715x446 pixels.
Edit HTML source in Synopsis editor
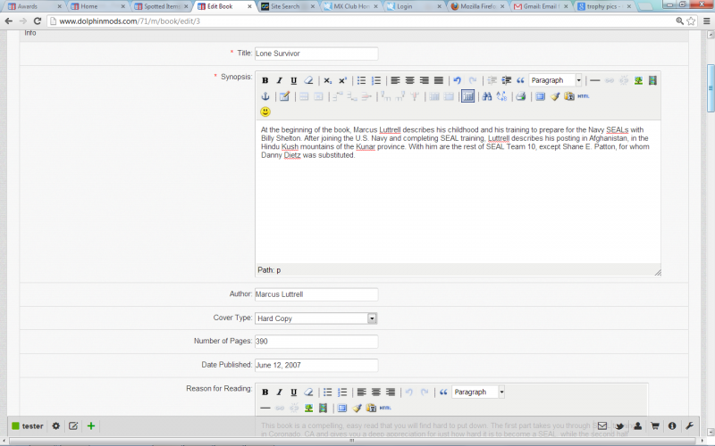point(584,96)
